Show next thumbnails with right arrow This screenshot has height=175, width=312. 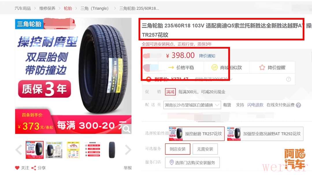128,150
